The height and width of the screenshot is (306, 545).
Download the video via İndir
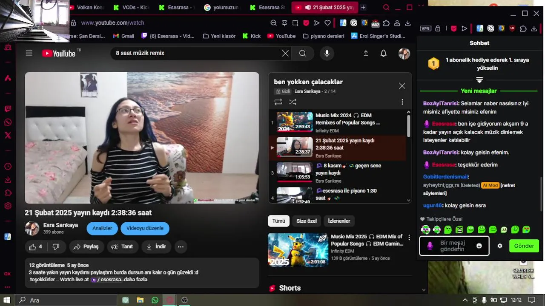[156, 246]
